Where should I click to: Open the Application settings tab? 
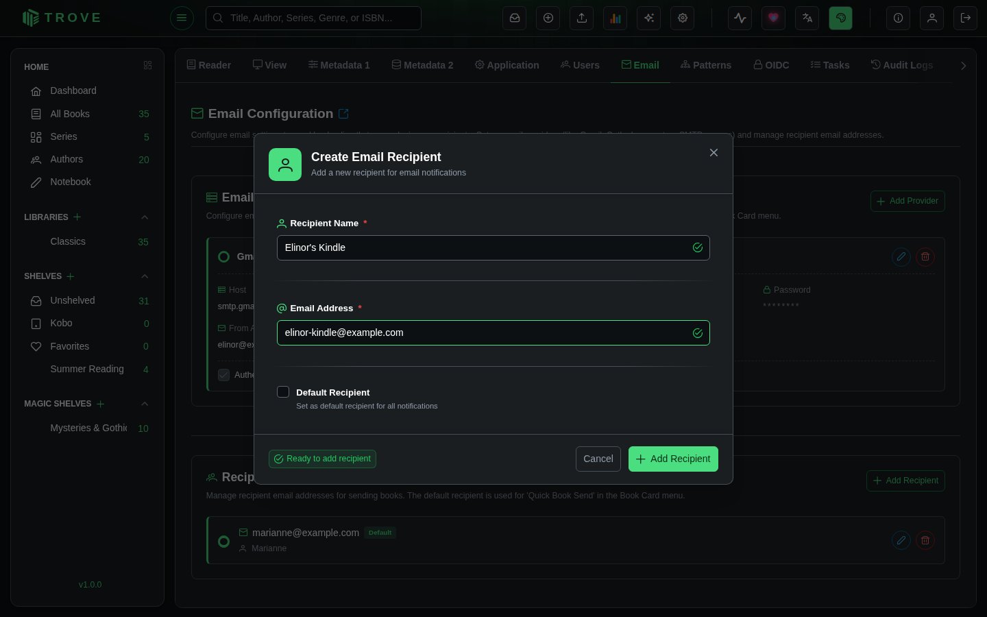tap(507, 65)
